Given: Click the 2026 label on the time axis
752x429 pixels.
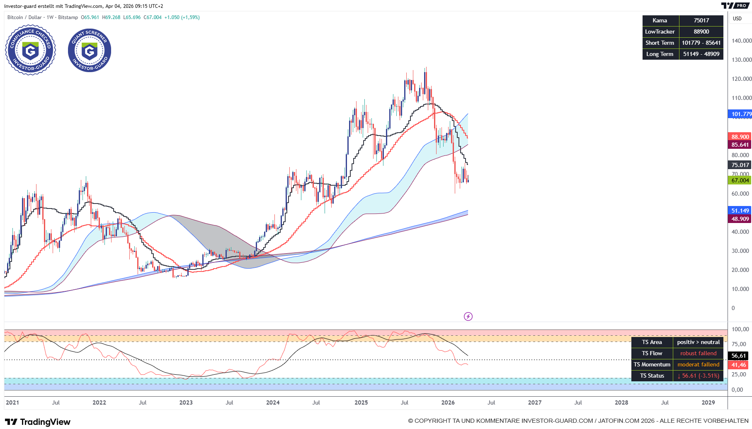Looking at the screenshot, I should tap(449, 402).
